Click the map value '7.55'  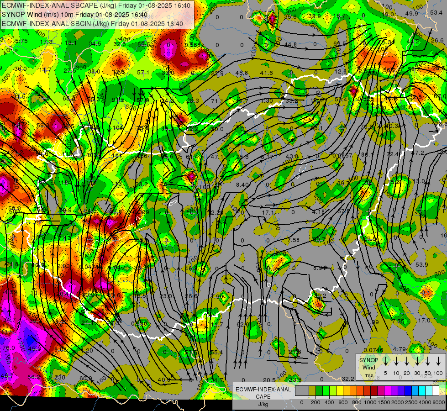pos(398,321)
